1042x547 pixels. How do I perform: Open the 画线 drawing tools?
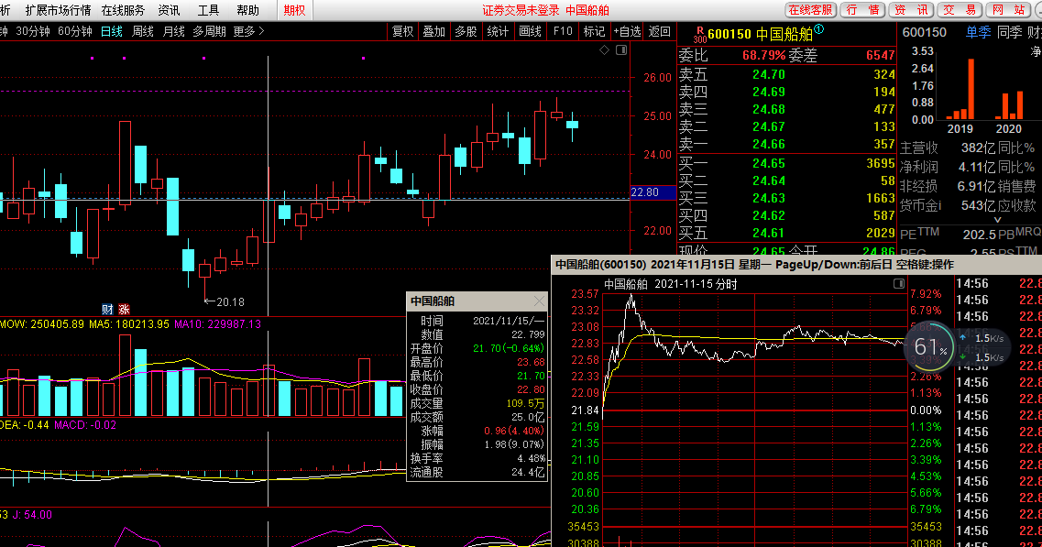tap(531, 31)
